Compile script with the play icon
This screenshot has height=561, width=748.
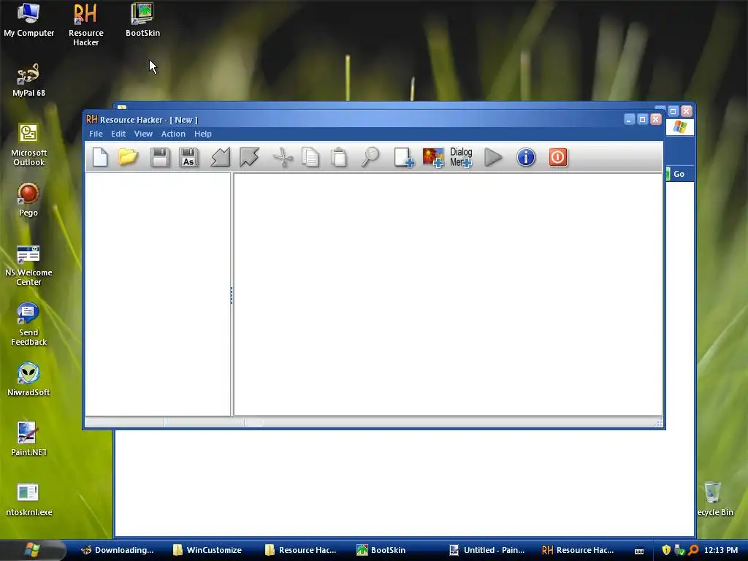[x=493, y=157]
